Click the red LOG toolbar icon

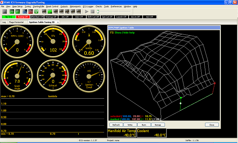tap(30, 11)
